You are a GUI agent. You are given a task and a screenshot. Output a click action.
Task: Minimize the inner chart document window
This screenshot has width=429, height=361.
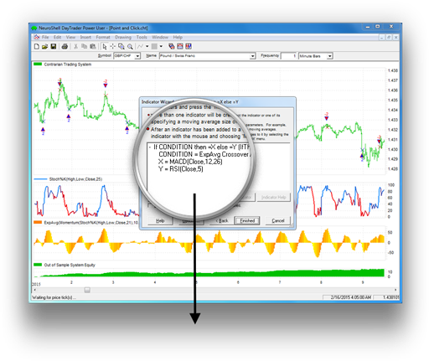point(382,37)
